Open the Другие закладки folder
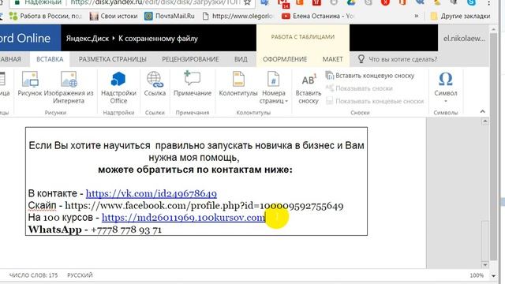This screenshot has height=284, width=505. click(461, 16)
